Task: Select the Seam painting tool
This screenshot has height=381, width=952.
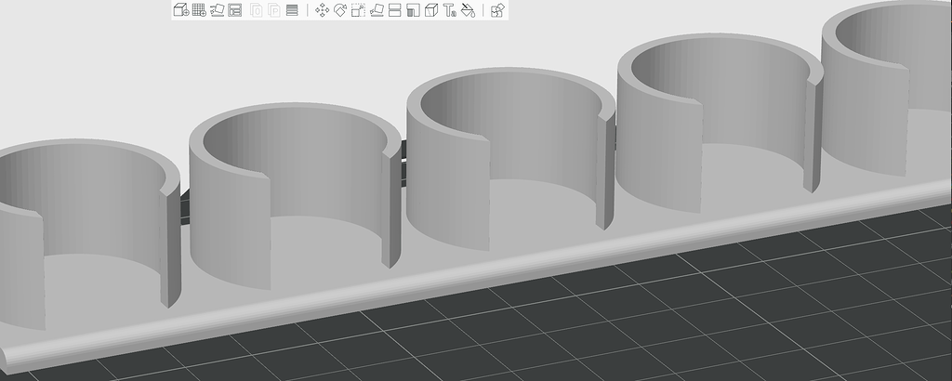Action: (x=430, y=10)
